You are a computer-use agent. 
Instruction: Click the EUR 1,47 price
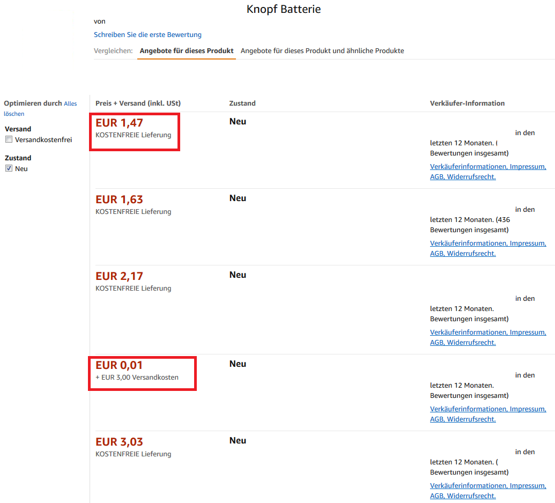[119, 123]
